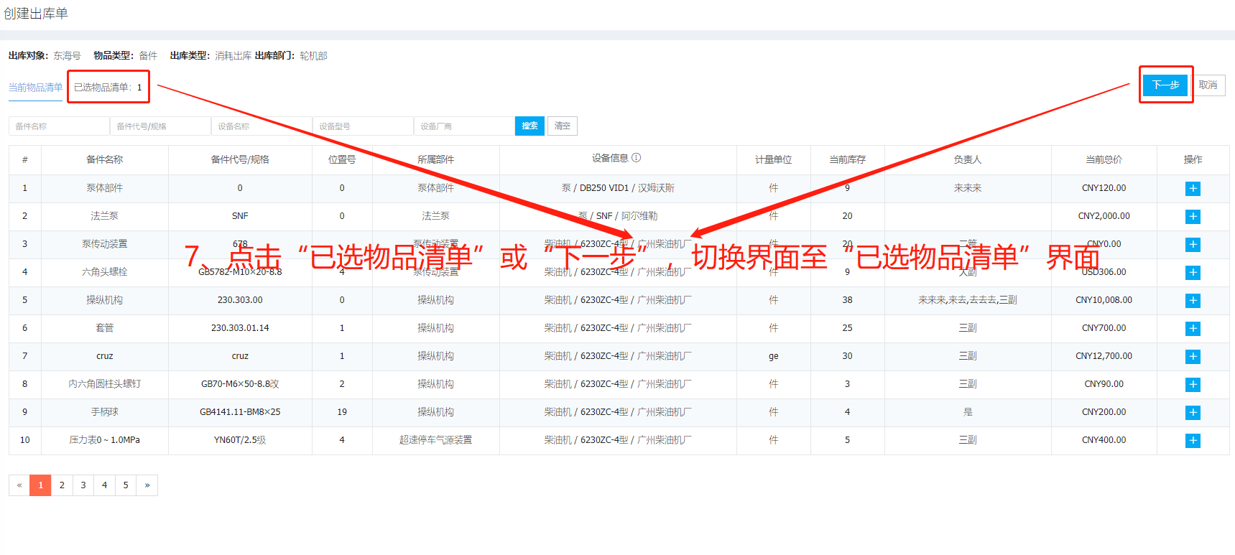Screen dimensions: 1235x555
Task: Focus the 设备厂商 search field
Action: point(464,126)
